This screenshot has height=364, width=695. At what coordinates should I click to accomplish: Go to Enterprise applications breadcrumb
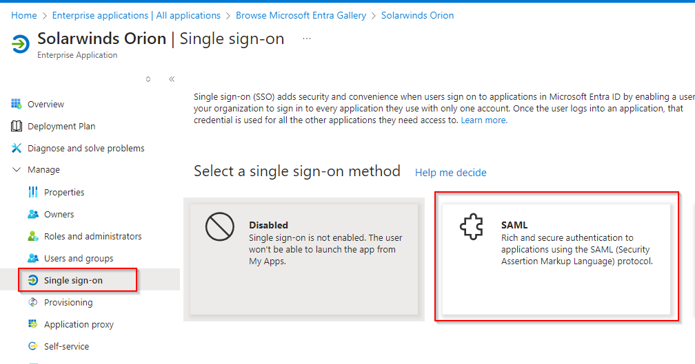coord(136,15)
